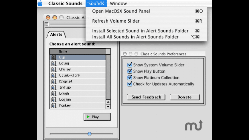Click the sound list scroll down arrow
The width and height of the screenshot is (249, 140).
(108, 107)
